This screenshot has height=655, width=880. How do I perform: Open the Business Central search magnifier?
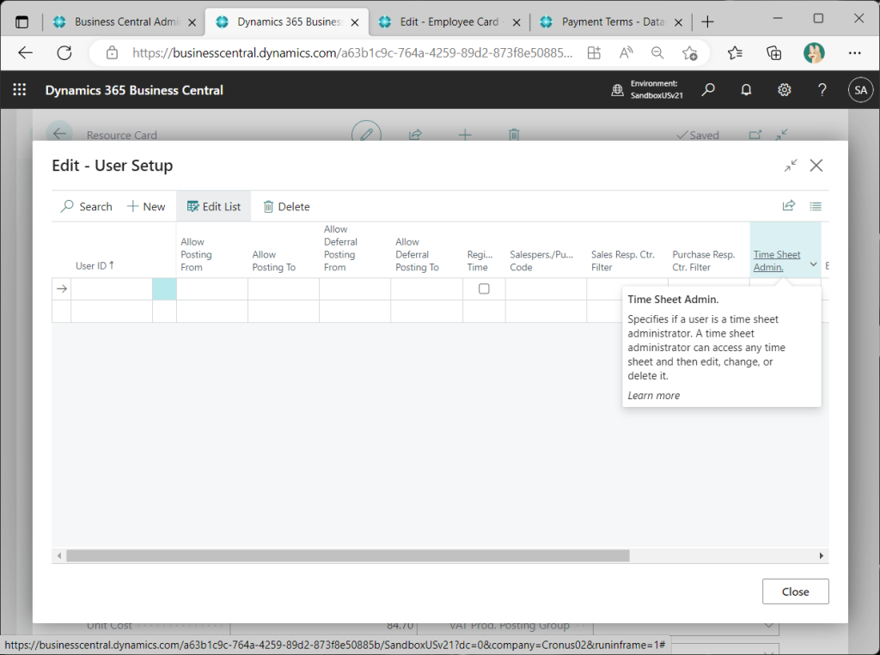708,90
